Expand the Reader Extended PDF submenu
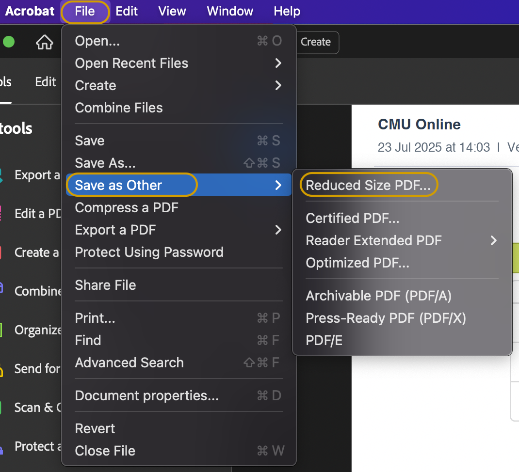This screenshot has height=472, width=519. (x=374, y=240)
